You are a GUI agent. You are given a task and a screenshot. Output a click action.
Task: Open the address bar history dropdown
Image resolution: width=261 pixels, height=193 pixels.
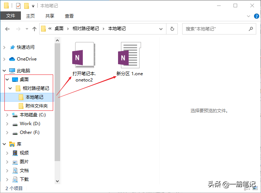pos(161,29)
